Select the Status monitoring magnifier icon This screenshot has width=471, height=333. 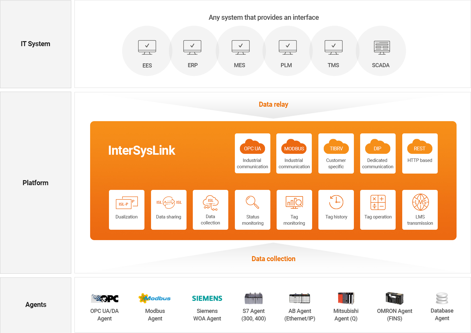click(252, 203)
